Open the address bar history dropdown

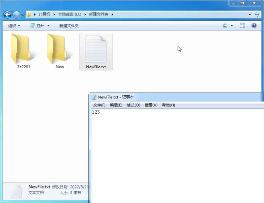[250, 15]
